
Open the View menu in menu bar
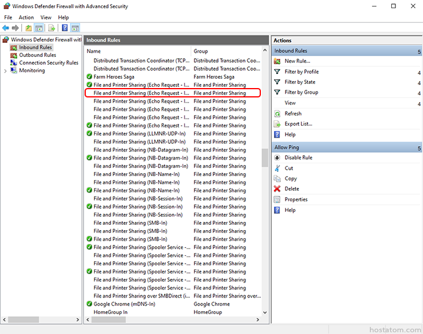46,18
